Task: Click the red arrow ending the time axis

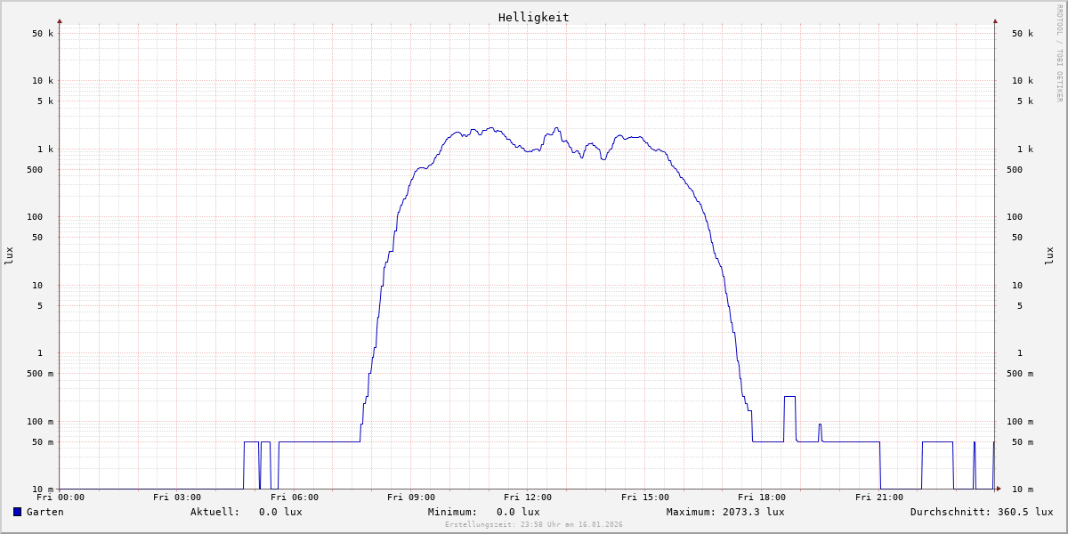Action: coord(999,489)
